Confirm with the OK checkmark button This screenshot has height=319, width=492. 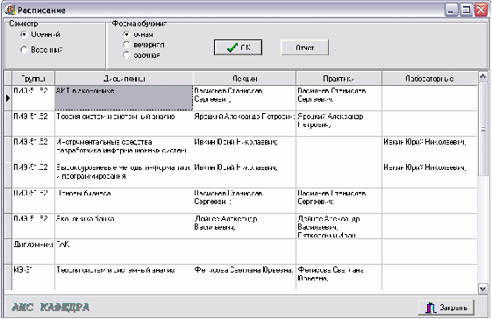tap(238, 47)
